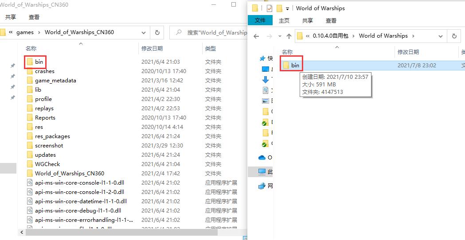Expand the quick access toolbar customize arrow
The height and width of the screenshot is (240, 465).
point(287,8)
